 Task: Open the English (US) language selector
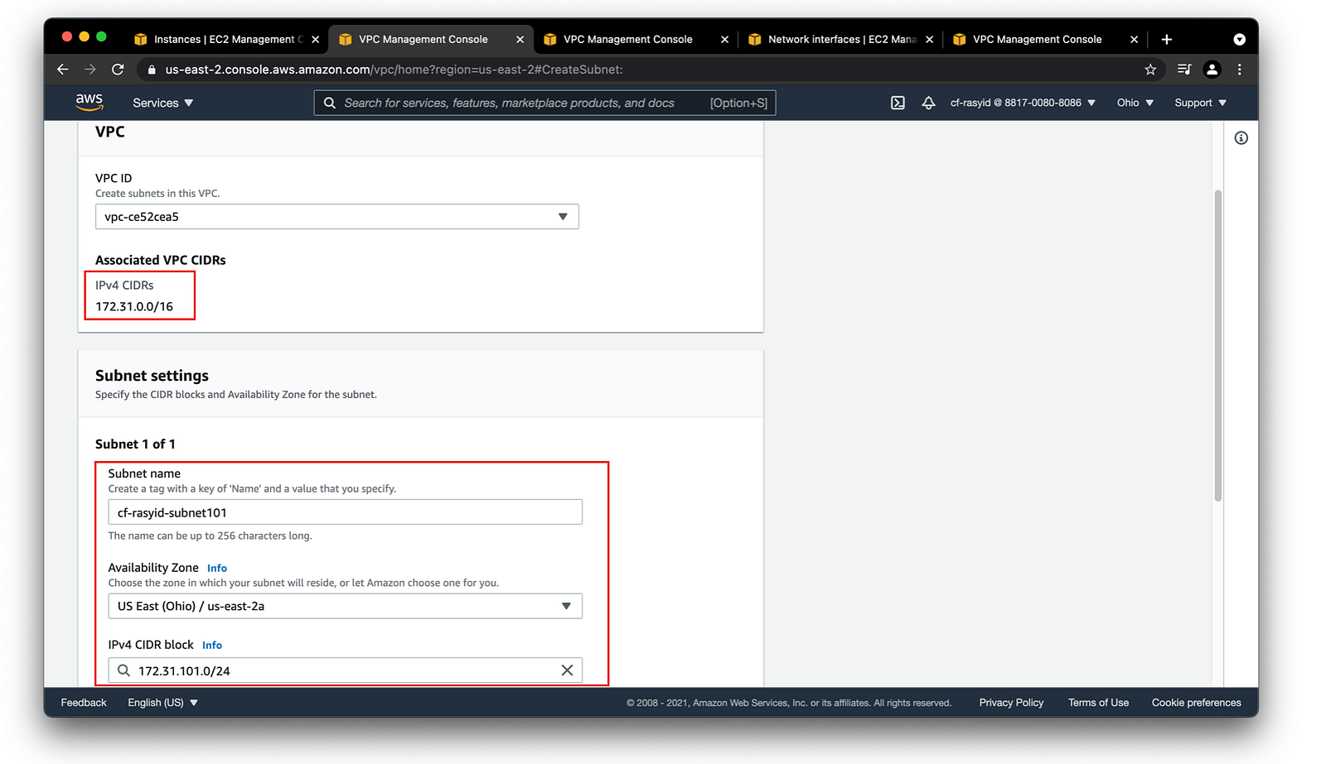point(162,703)
